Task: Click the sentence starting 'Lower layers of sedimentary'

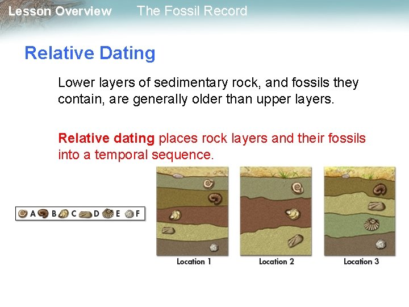Action: (x=208, y=91)
